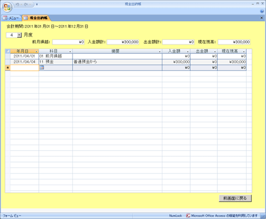Close the current form tab with the X
Screen dimensions: 266x219
262,18
